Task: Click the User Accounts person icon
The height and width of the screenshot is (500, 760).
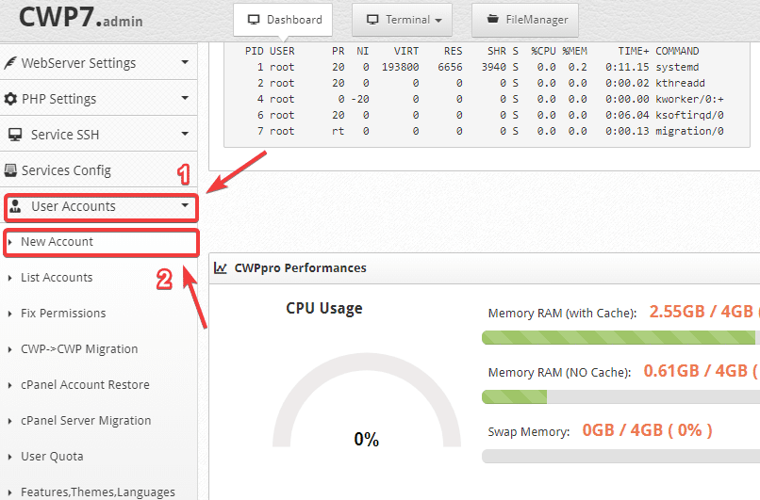Action: pos(15,206)
